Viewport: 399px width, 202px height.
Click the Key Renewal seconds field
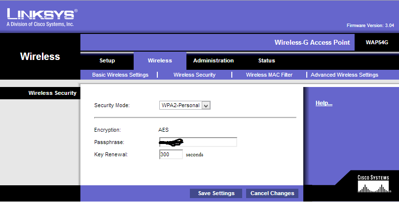[171, 154]
